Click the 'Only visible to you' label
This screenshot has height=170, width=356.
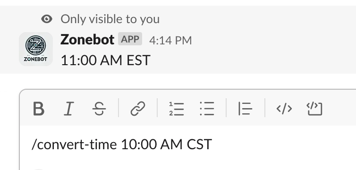[110, 19]
